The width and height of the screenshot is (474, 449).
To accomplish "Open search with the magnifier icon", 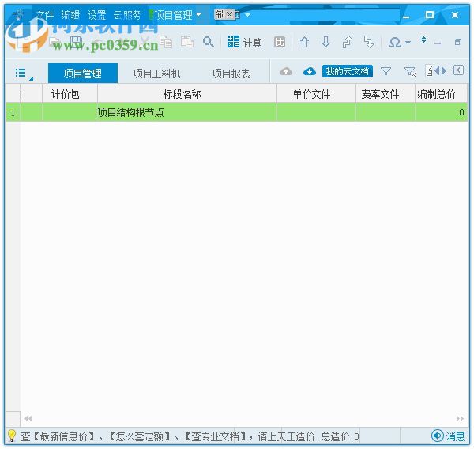I will [209, 42].
